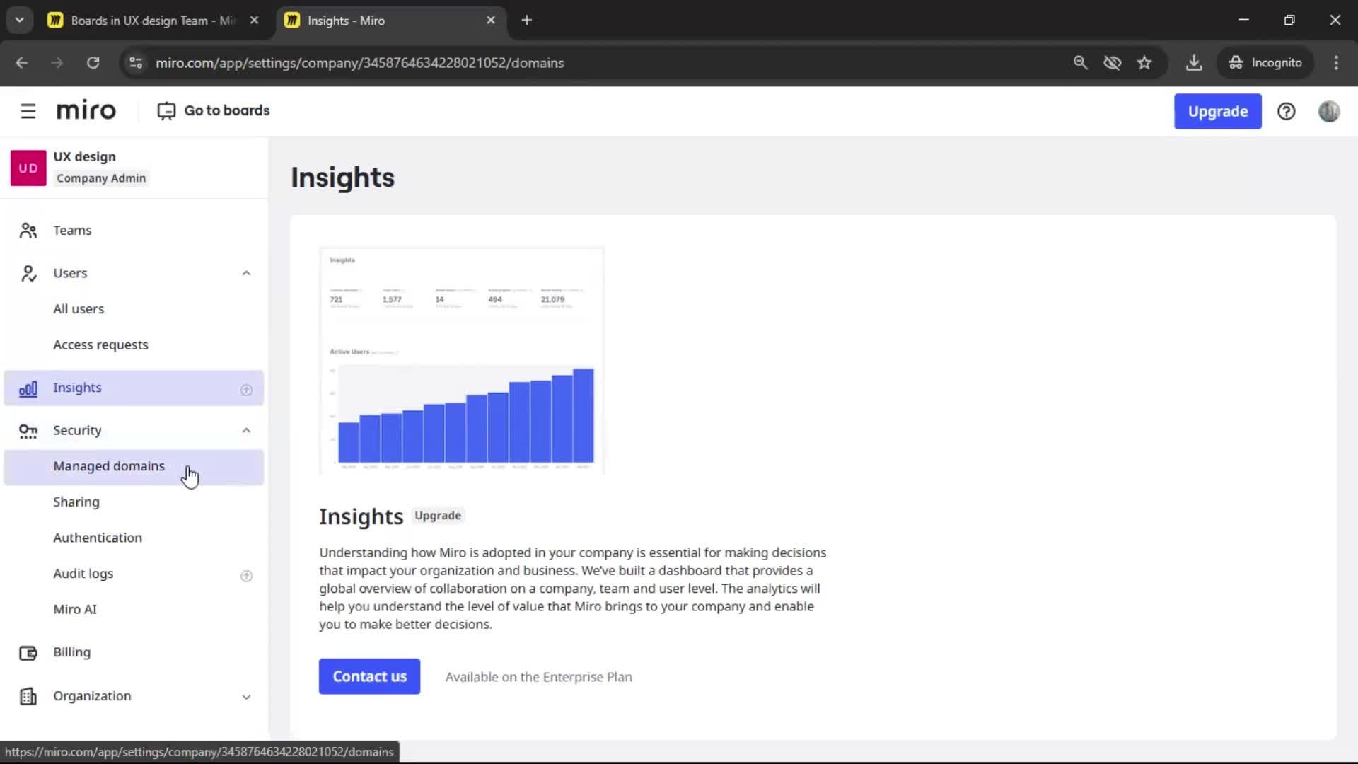This screenshot has width=1358, height=764.
Task: Select the Insights - Miro tab
Action: point(391,21)
